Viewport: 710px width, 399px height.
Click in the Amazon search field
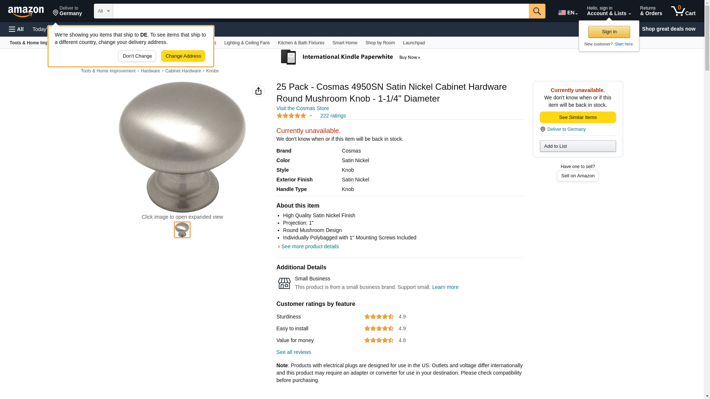point(321,11)
